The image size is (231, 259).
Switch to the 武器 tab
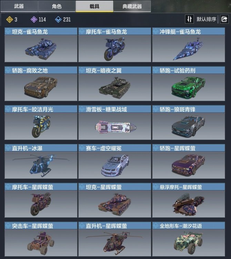click(19, 6)
